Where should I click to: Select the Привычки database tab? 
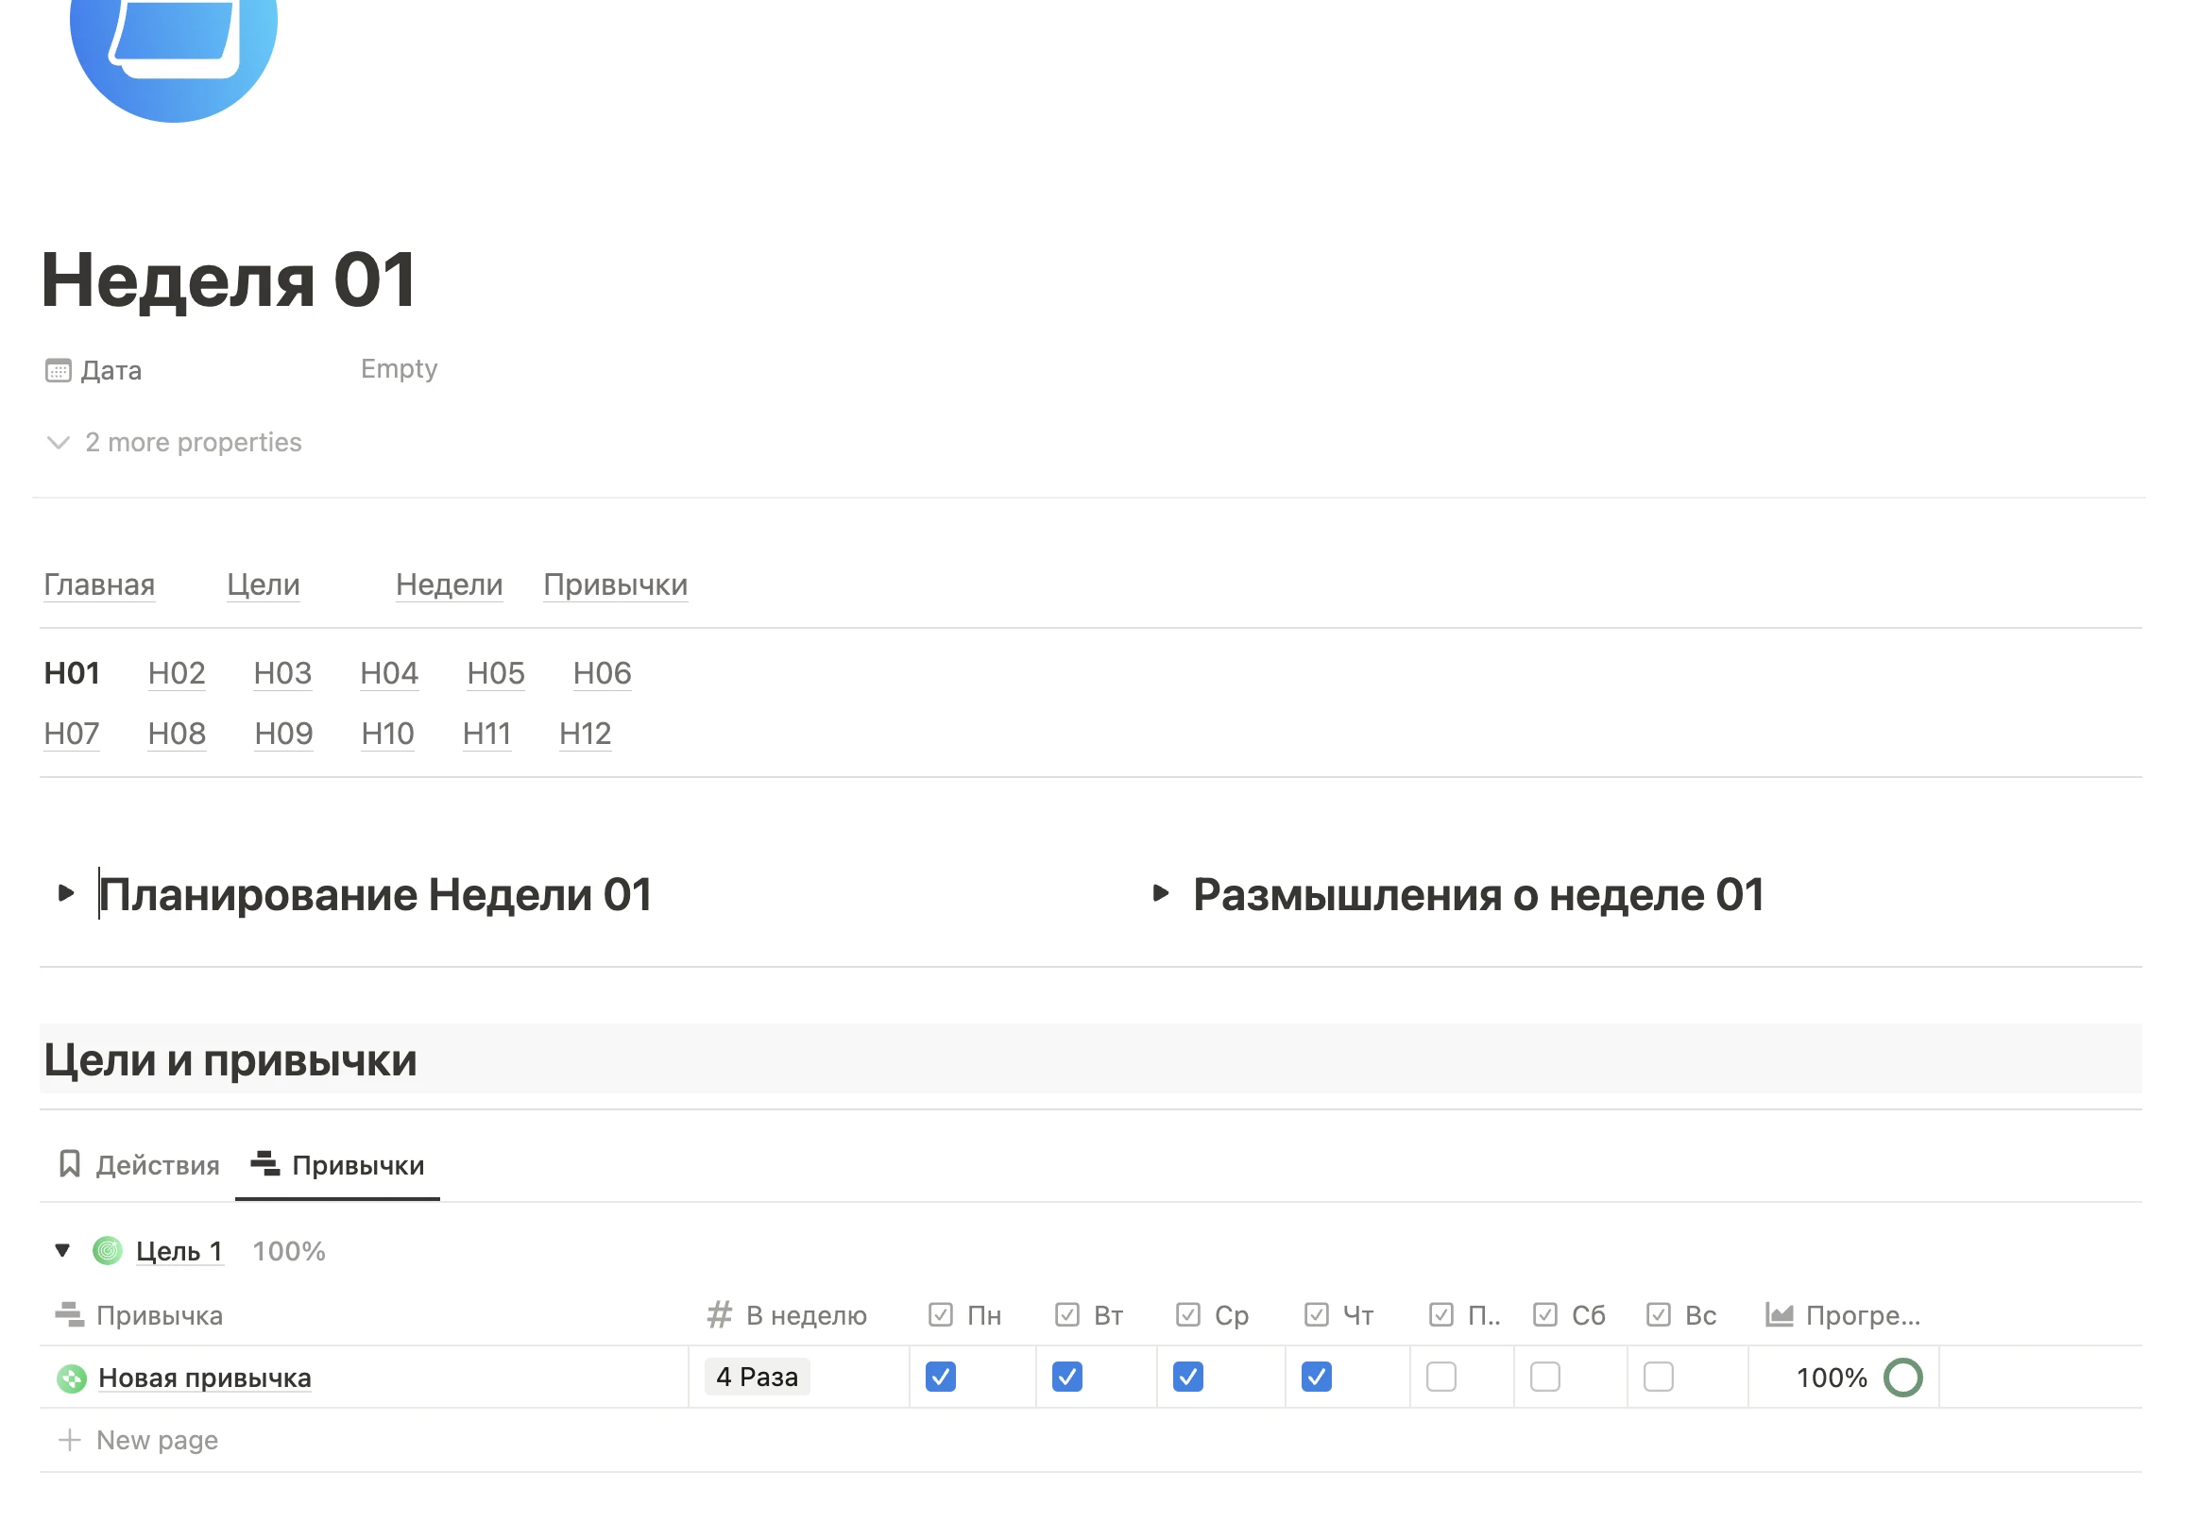tap(356, 1166)
